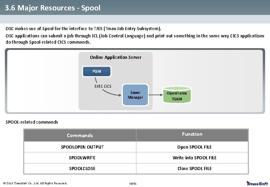
Task: Select the 'Open SPOOL FILE' cell
Action: [192, 147]
